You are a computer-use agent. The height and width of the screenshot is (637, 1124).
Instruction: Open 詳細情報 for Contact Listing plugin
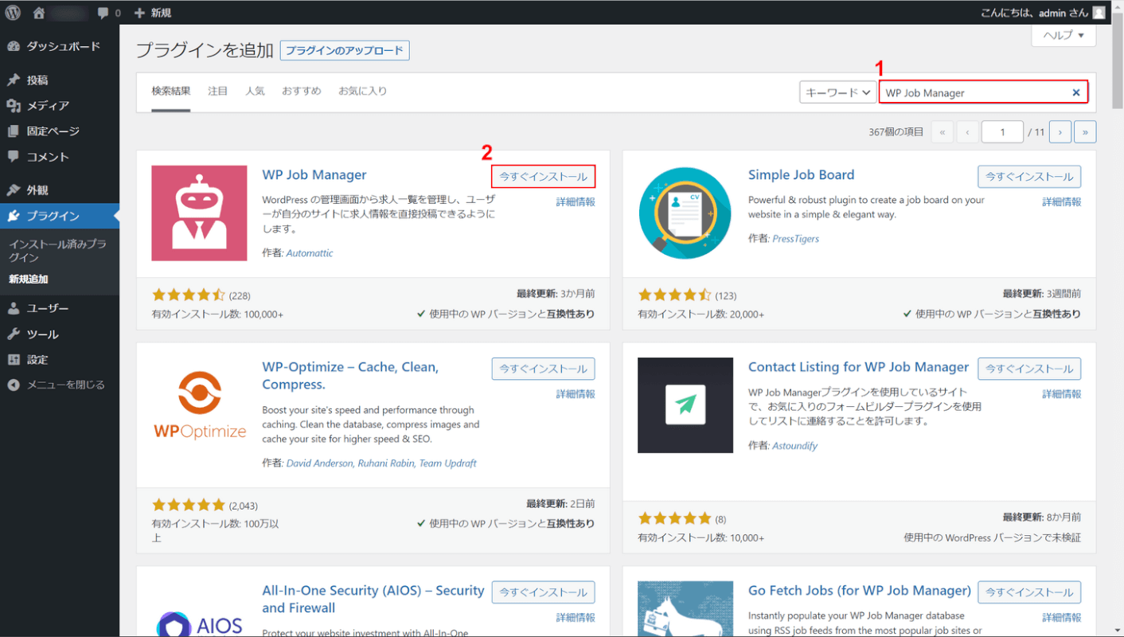1062,394
